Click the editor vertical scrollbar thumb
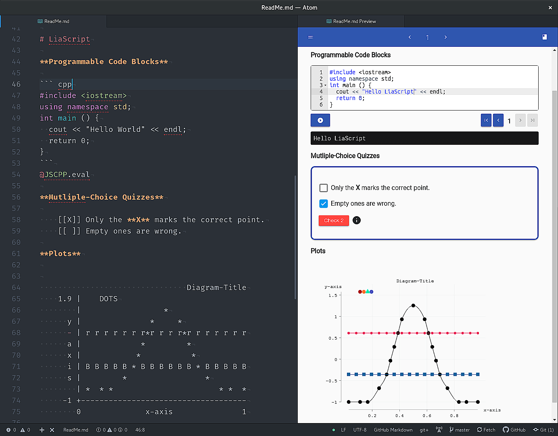 [295, 237]
